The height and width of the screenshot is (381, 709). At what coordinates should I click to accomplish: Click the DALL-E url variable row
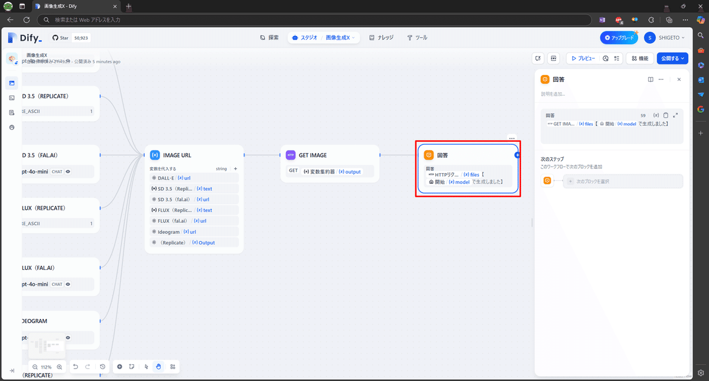pyautogui.click(x=194, y=177)
